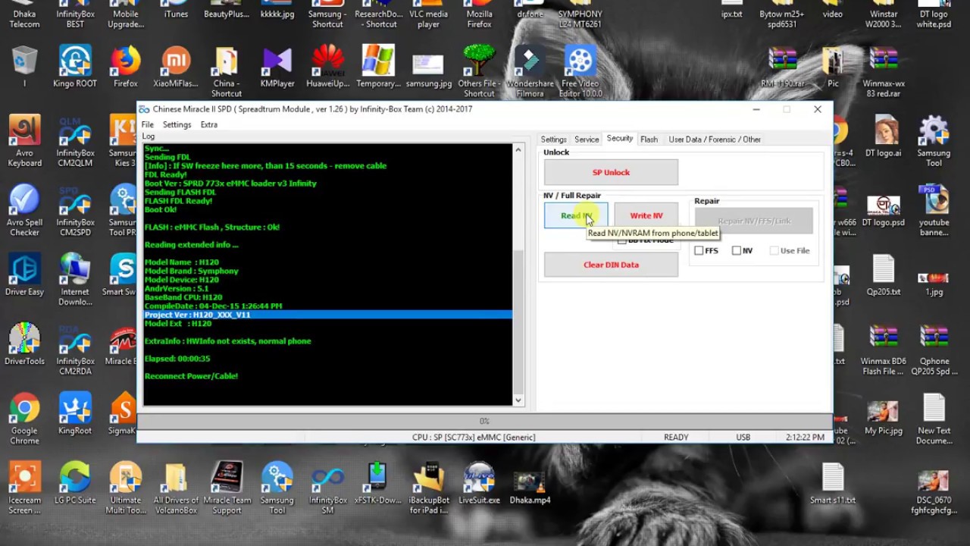The width and height of the screenshot is (970, 546).
Task: Click the Repair NV/FFS/Link button
Action: coord(754,221)
